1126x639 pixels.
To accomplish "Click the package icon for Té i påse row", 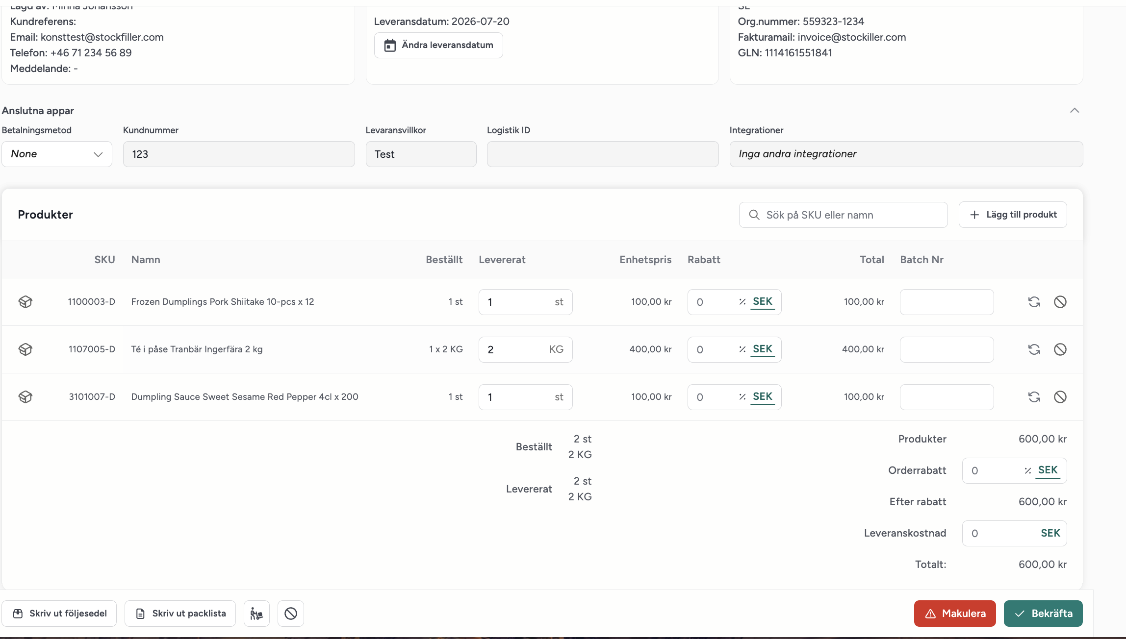I will tap(26, 349).
